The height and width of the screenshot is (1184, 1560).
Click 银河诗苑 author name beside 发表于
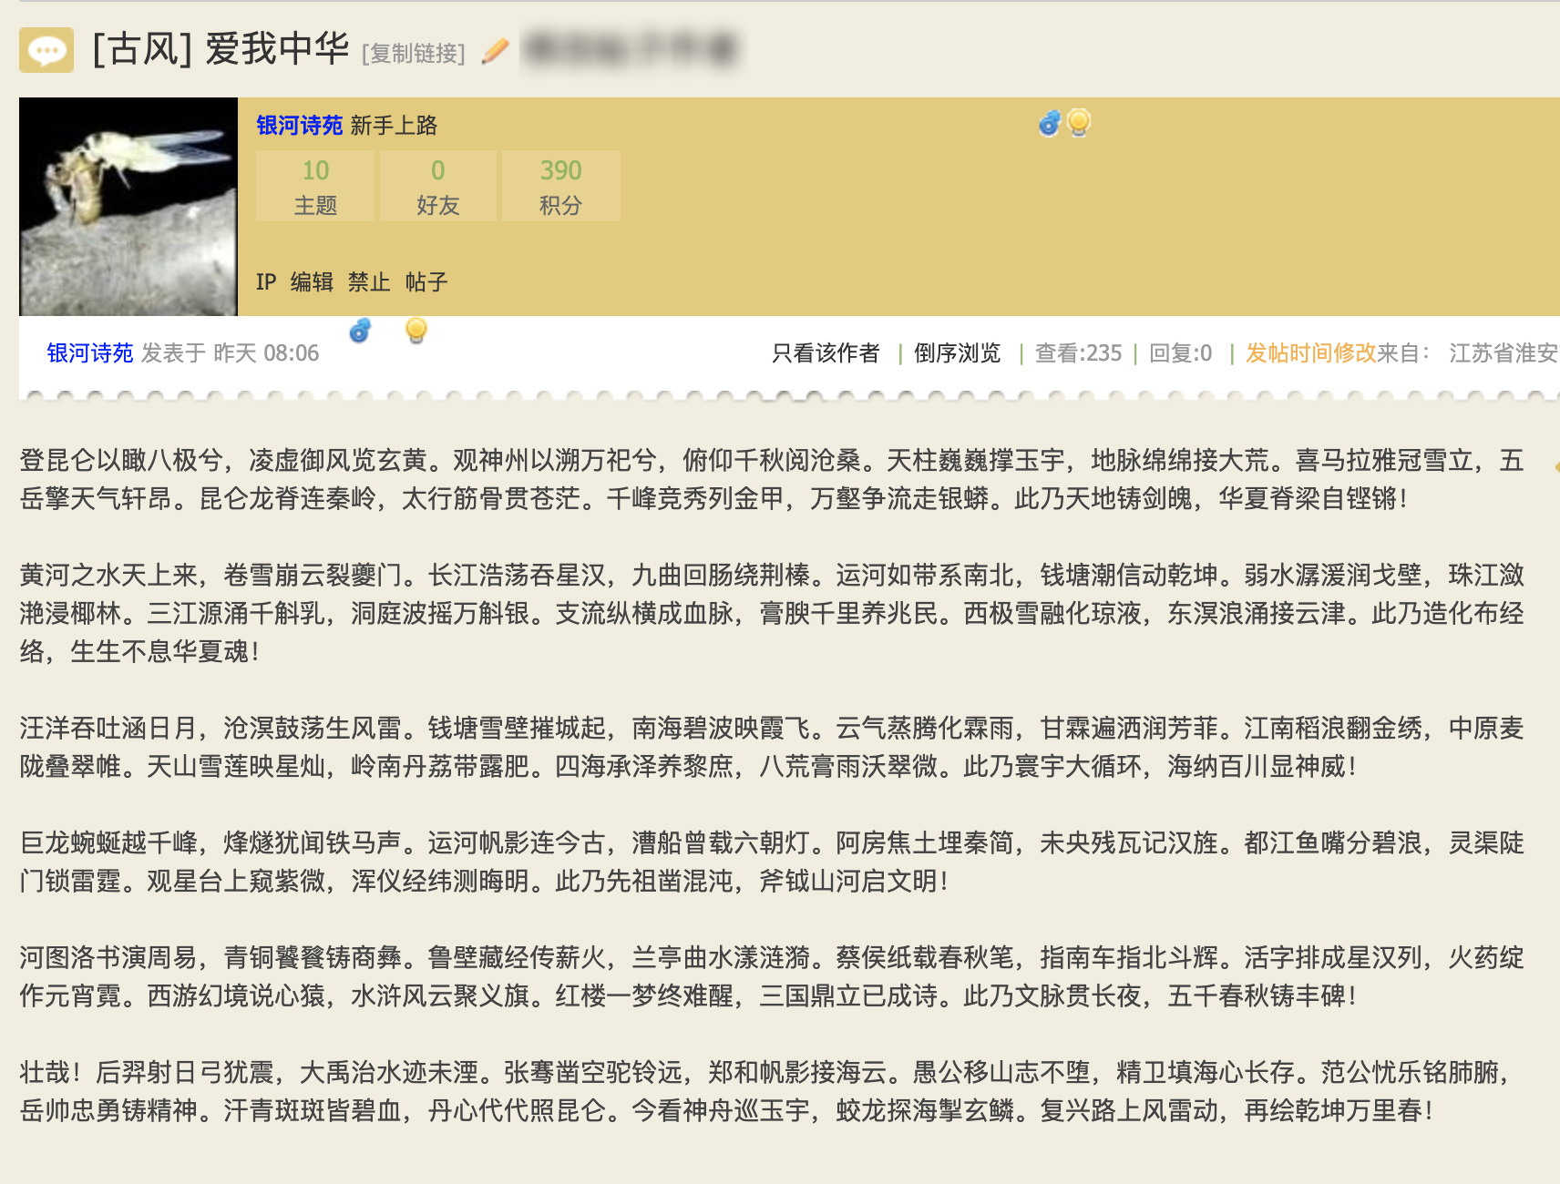pos(89,353)
